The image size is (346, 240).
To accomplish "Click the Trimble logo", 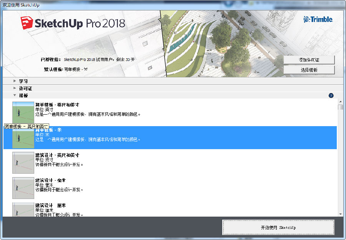I will coord(318,19).
